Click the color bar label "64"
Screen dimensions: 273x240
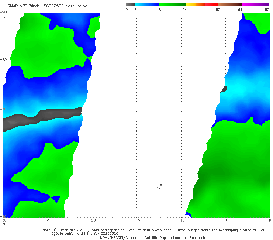[x=240, y=10]
